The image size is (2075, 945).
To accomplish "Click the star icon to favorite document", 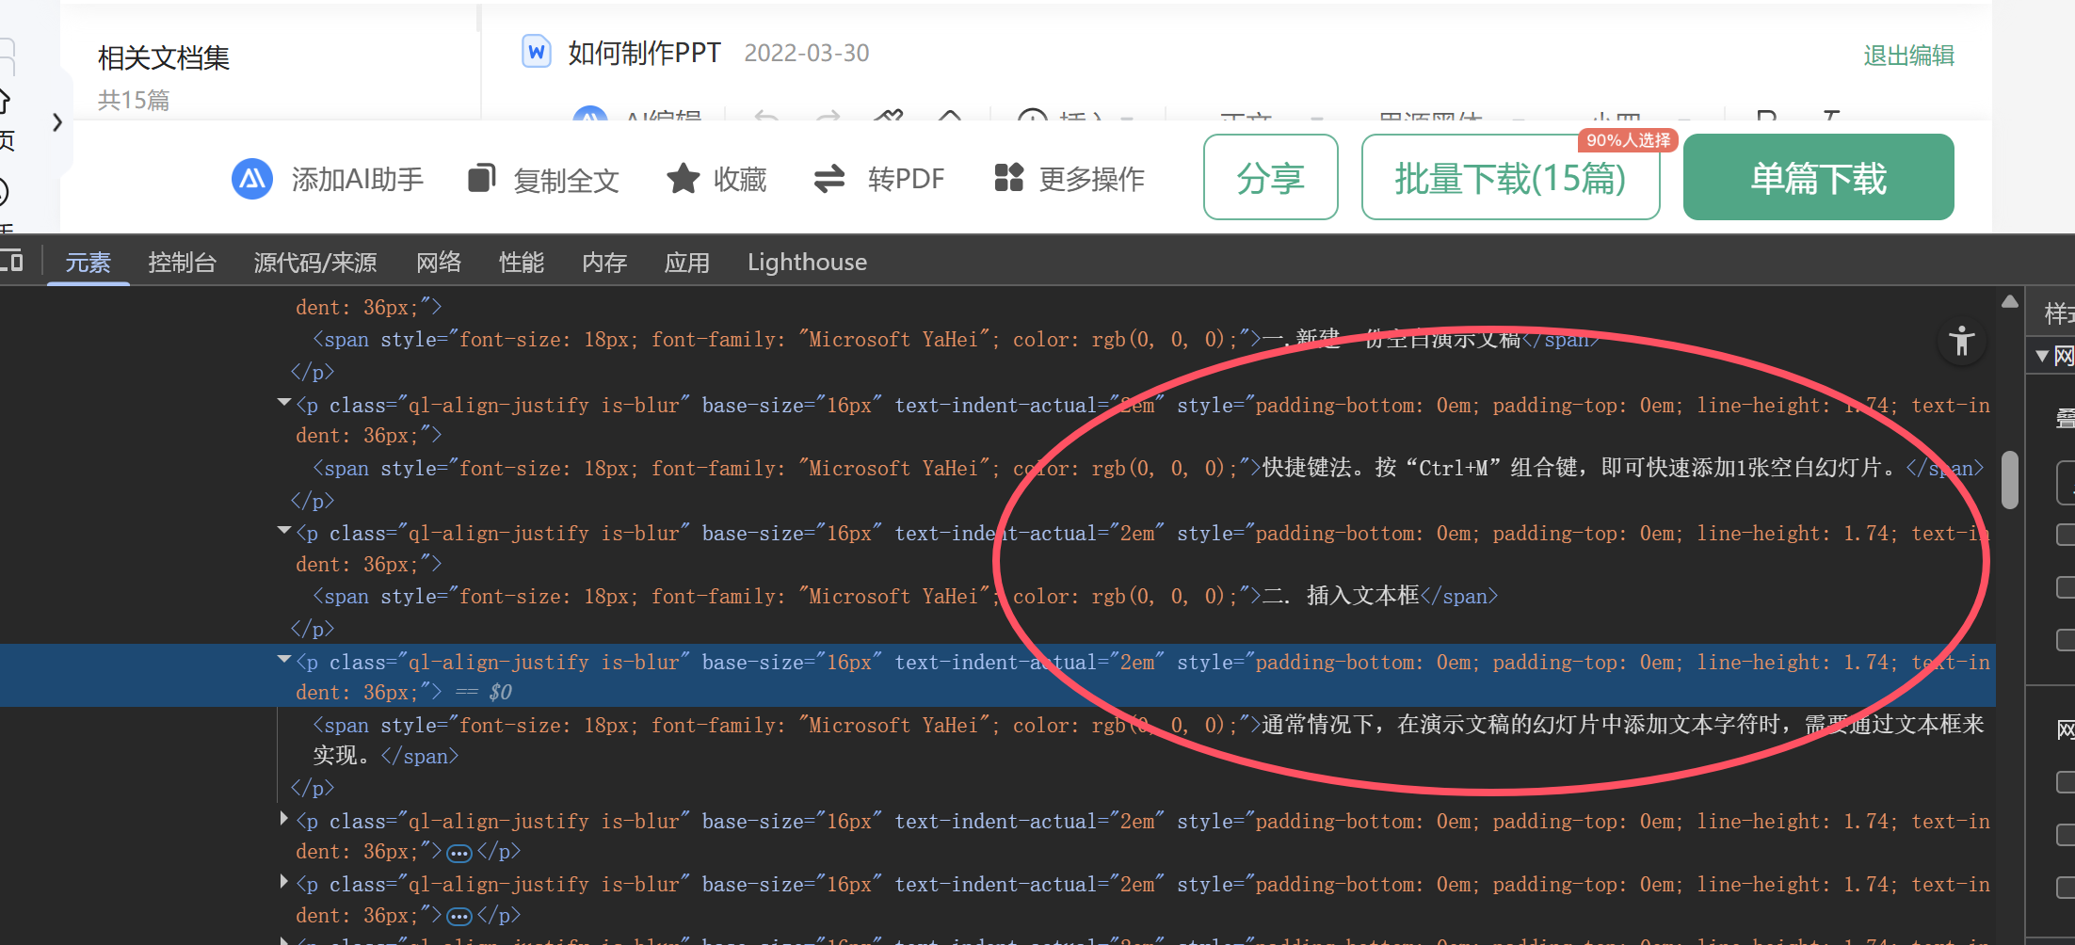I will pos(683,178).
